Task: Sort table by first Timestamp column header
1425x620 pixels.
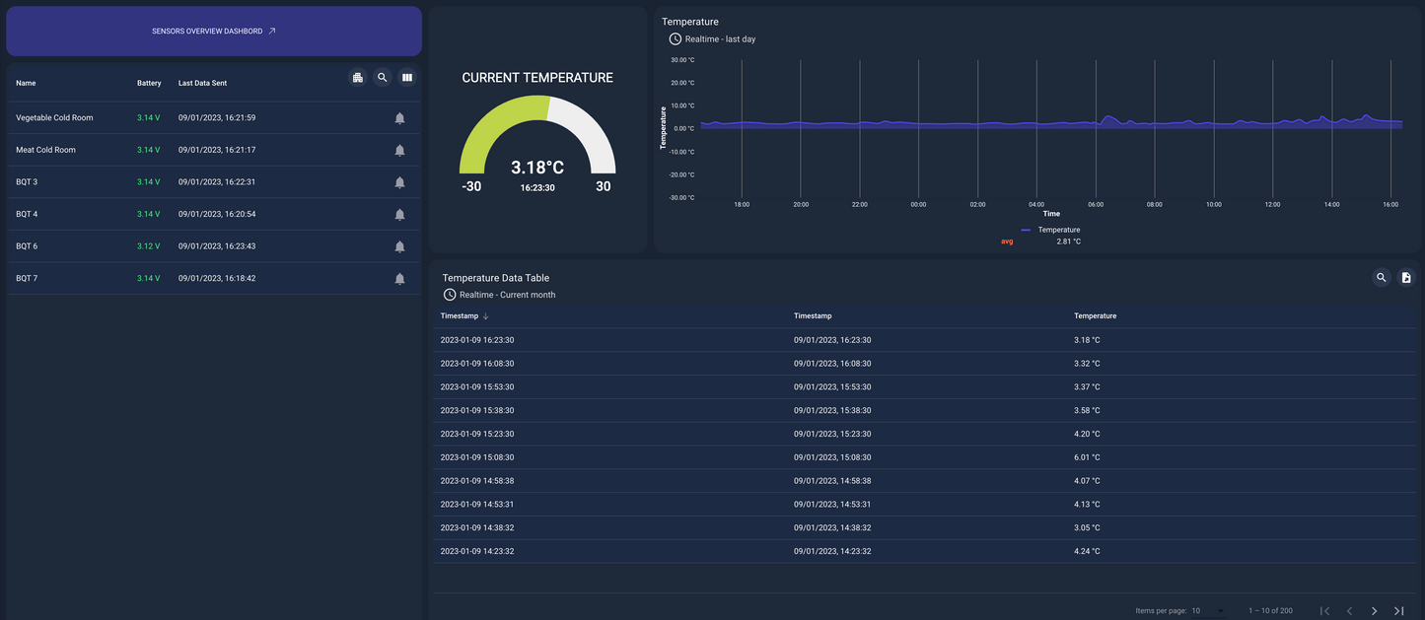Action: click(460, 316)
